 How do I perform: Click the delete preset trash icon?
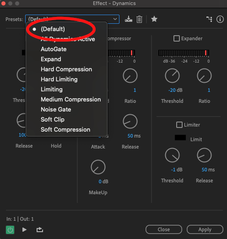tap(139, 19)
